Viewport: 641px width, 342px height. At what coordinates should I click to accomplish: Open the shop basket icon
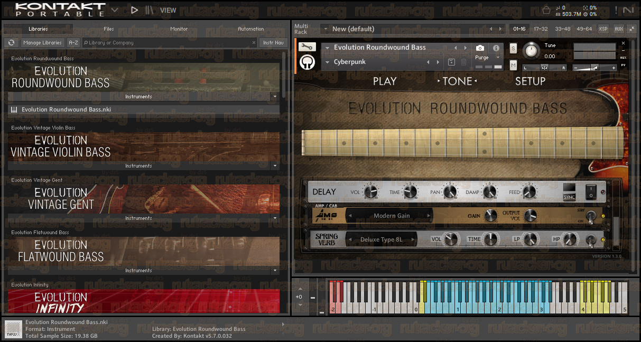(546, 10)
